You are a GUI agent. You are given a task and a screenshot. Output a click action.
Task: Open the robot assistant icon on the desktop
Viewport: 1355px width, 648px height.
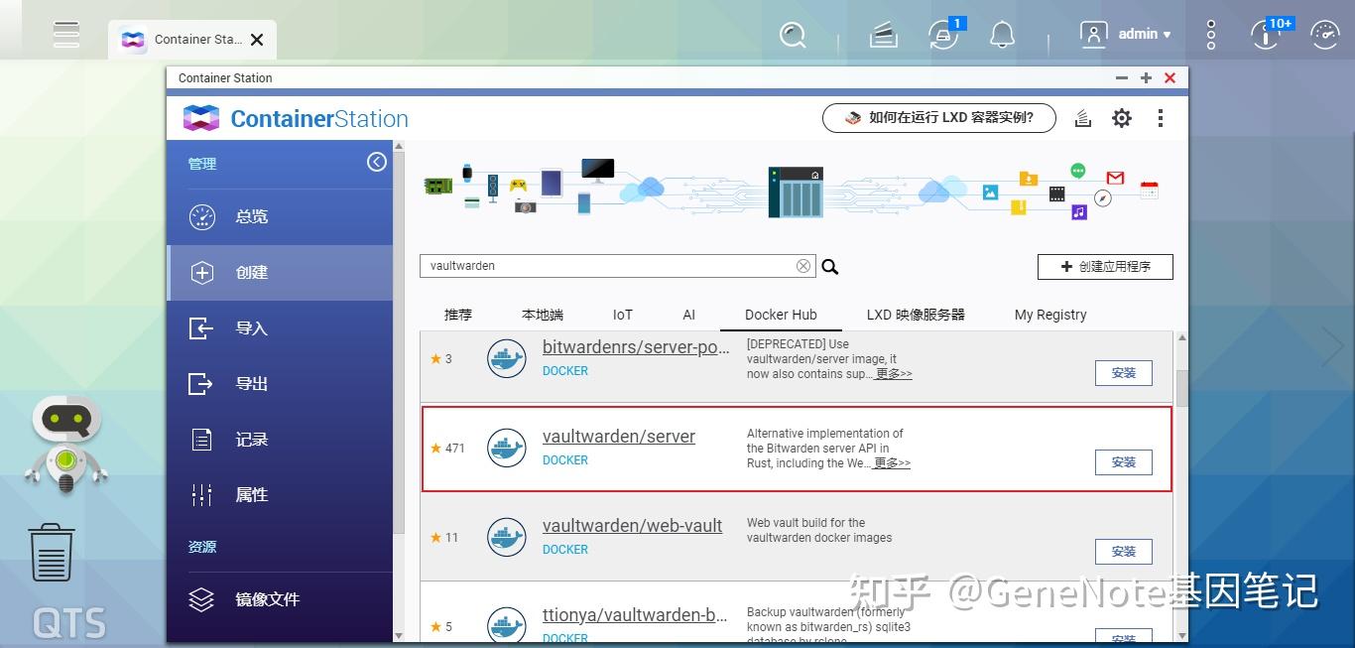pyautogui.click(x=65, y=444)
